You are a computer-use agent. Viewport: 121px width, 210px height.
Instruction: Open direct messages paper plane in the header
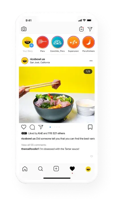pyautogui.click(x=90, y=29)
